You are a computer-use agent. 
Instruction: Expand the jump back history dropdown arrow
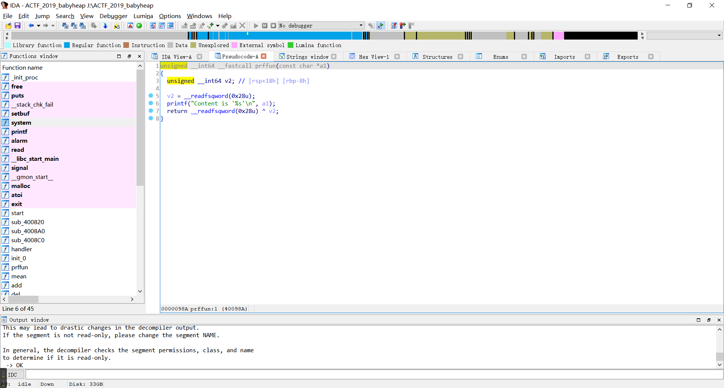point(38,26)
